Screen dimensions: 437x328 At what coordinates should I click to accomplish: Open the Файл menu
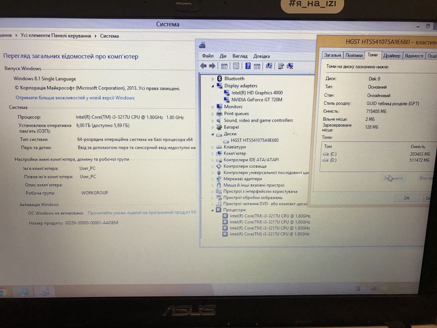point(208,56)
